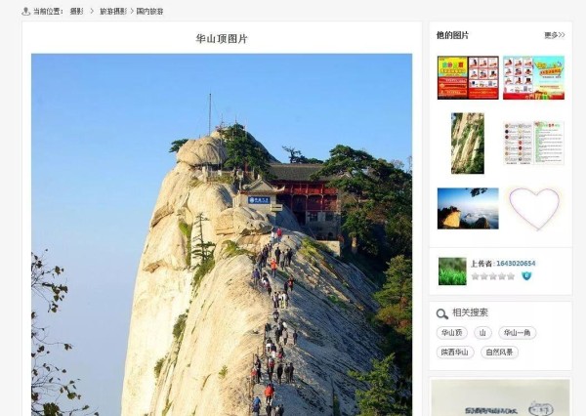The height and width of the screenshot is (416, 586).
Task: Click the star rating row under uploader
Action: [493, 276]
